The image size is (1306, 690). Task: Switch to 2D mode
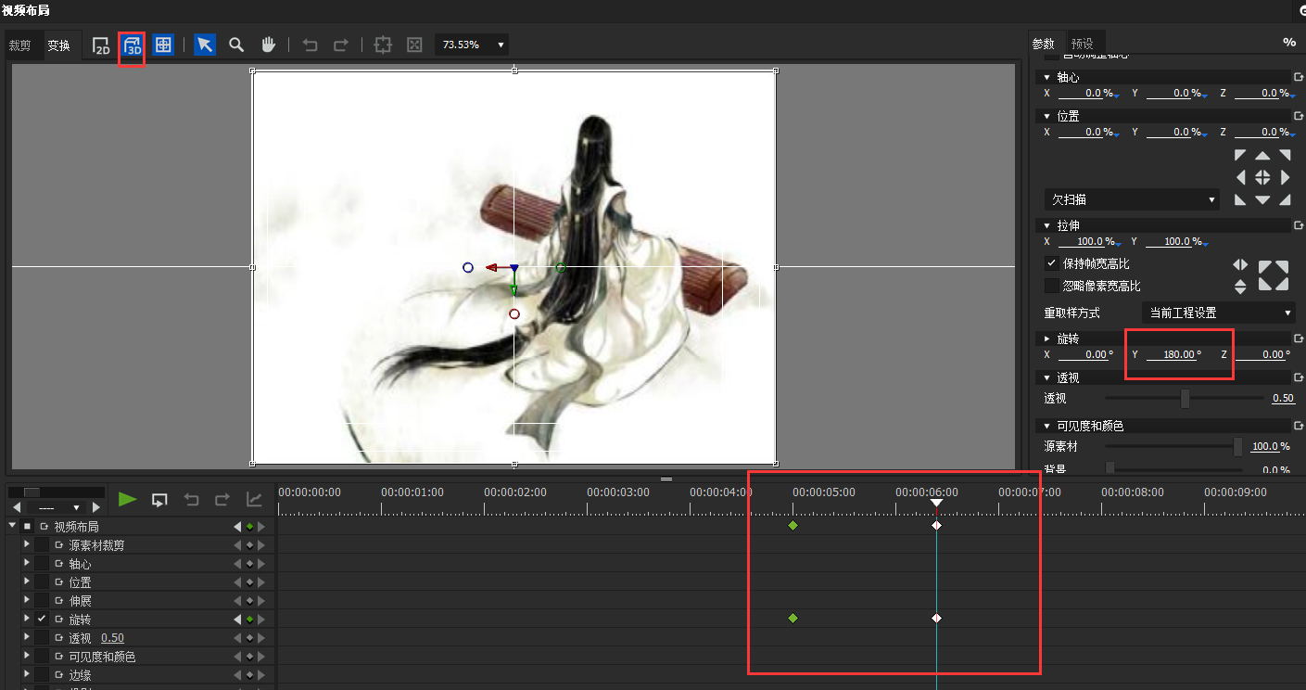click(x=101, y=45)
